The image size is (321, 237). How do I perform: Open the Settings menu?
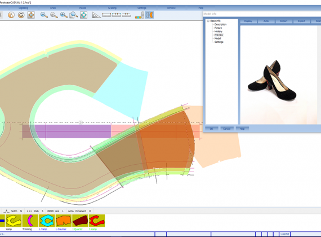[142, 8]
